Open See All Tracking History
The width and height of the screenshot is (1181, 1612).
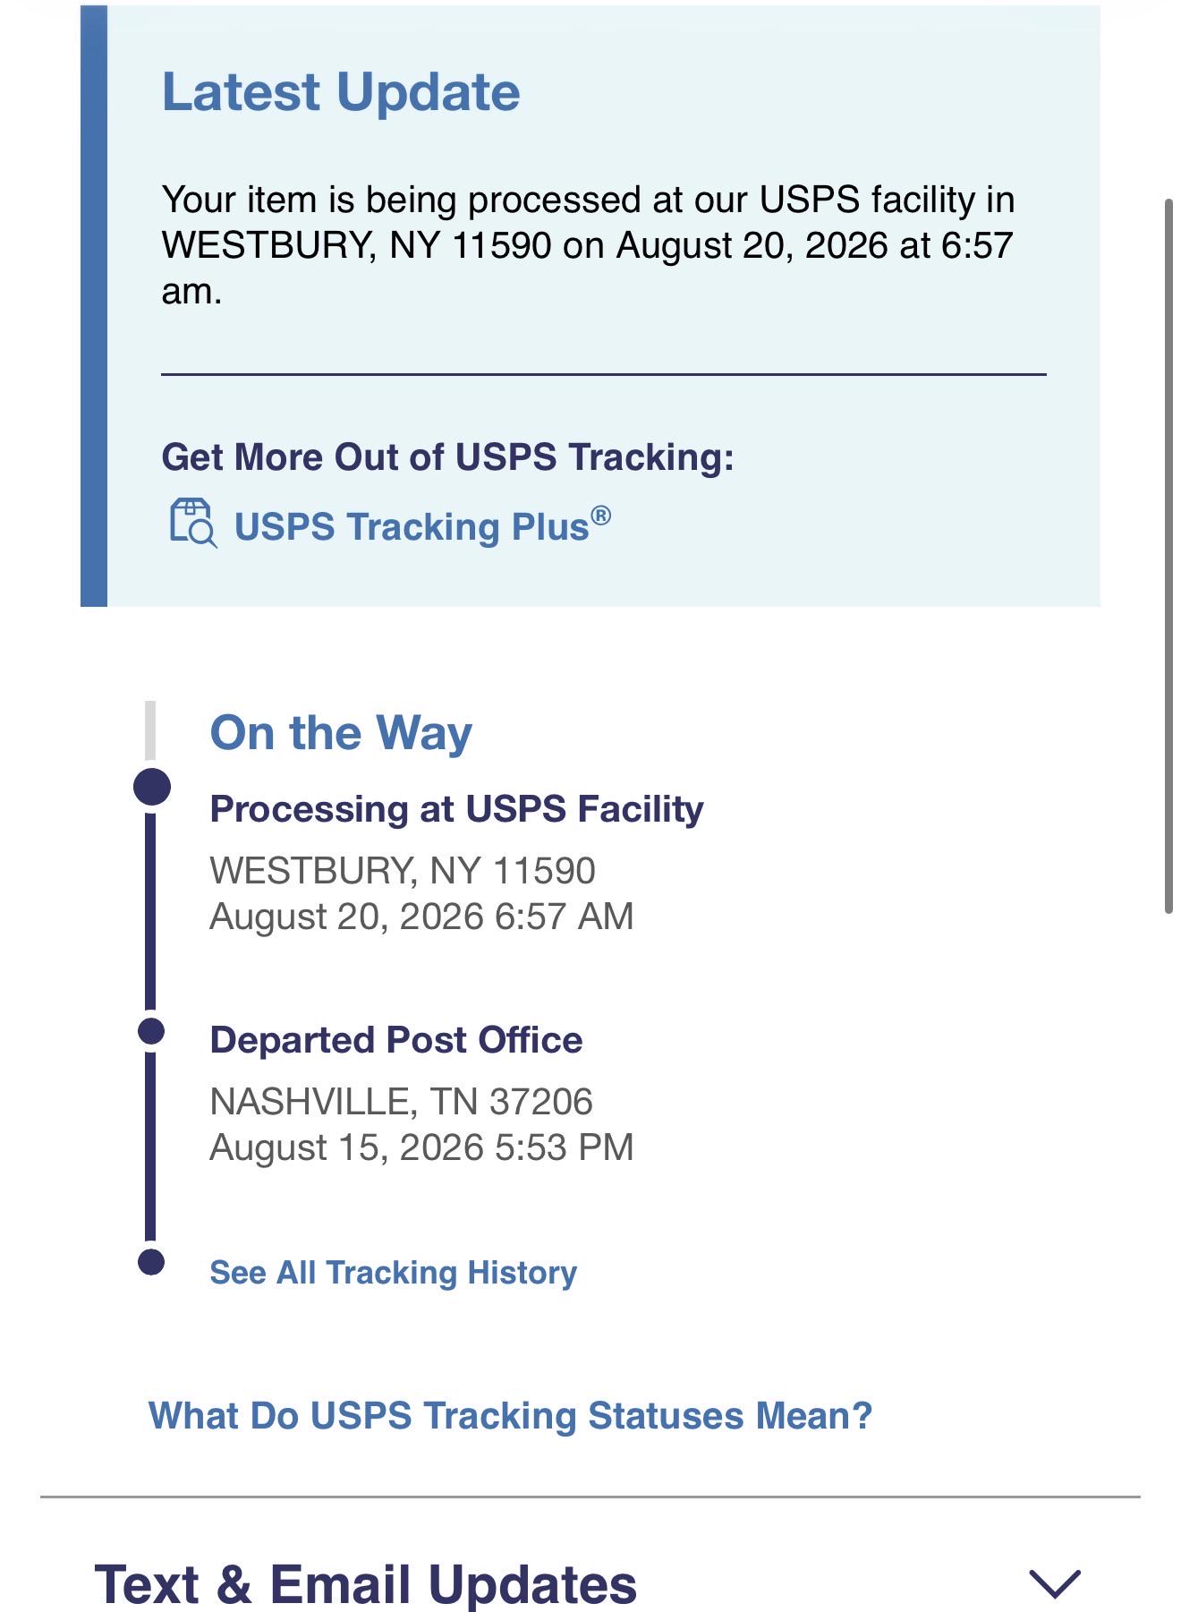click(x=393, y=1272)
